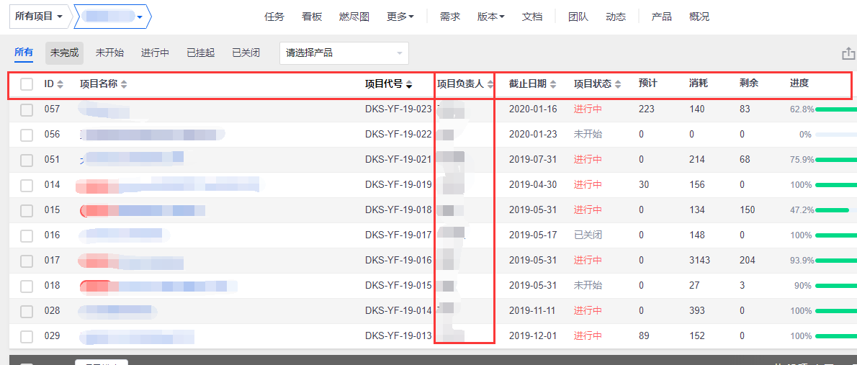Check the box for row 017
Viewport: 857px width, 365px height.
point(27,260)
